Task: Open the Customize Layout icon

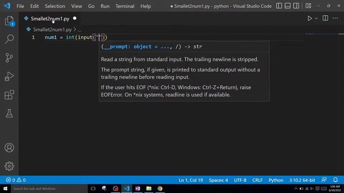Action: point(308,6)
